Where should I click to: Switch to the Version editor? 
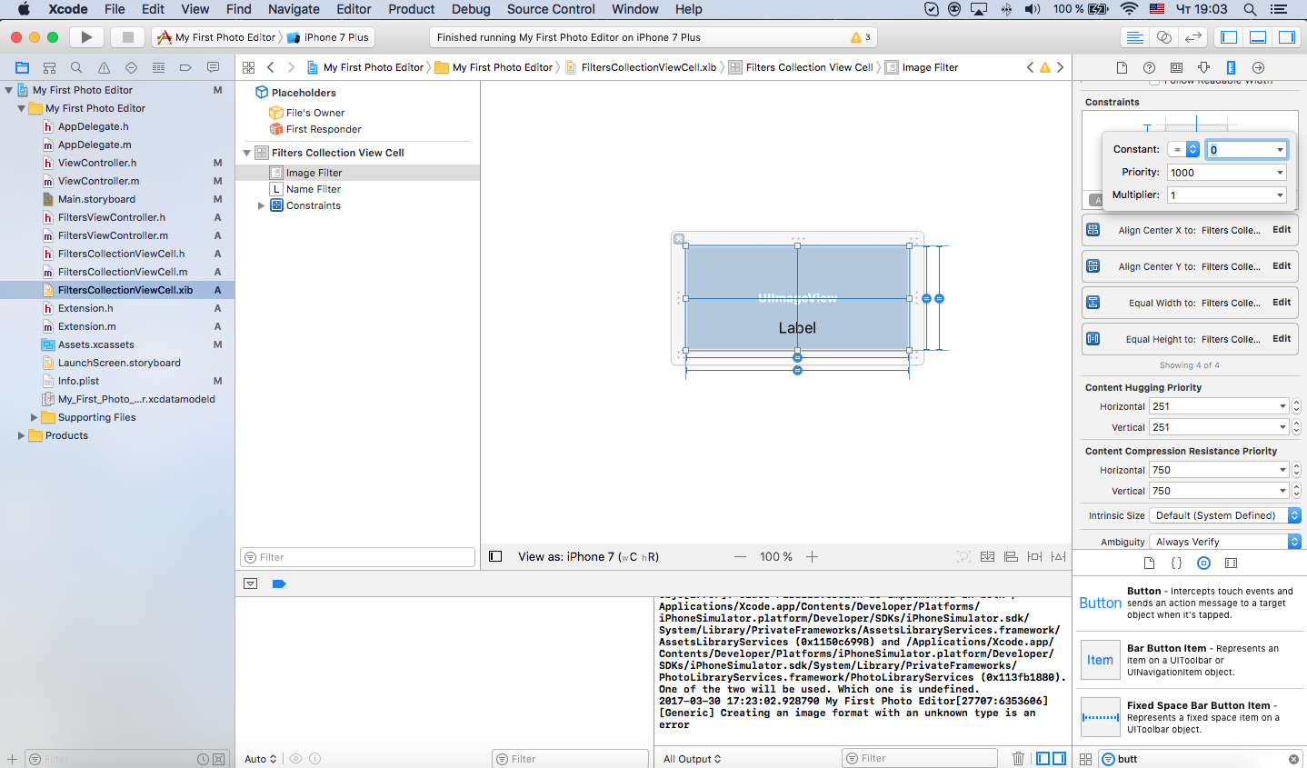(x=1192, y=37)
